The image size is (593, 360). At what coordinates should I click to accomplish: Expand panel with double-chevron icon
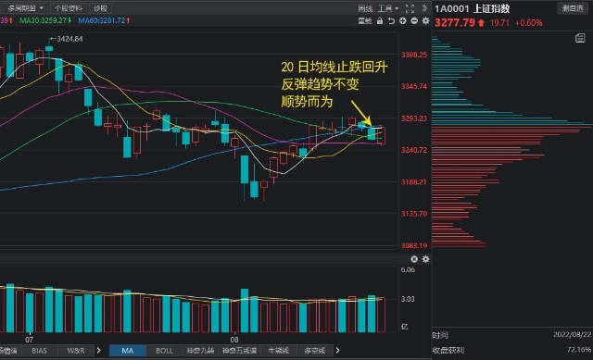(424, 8)
